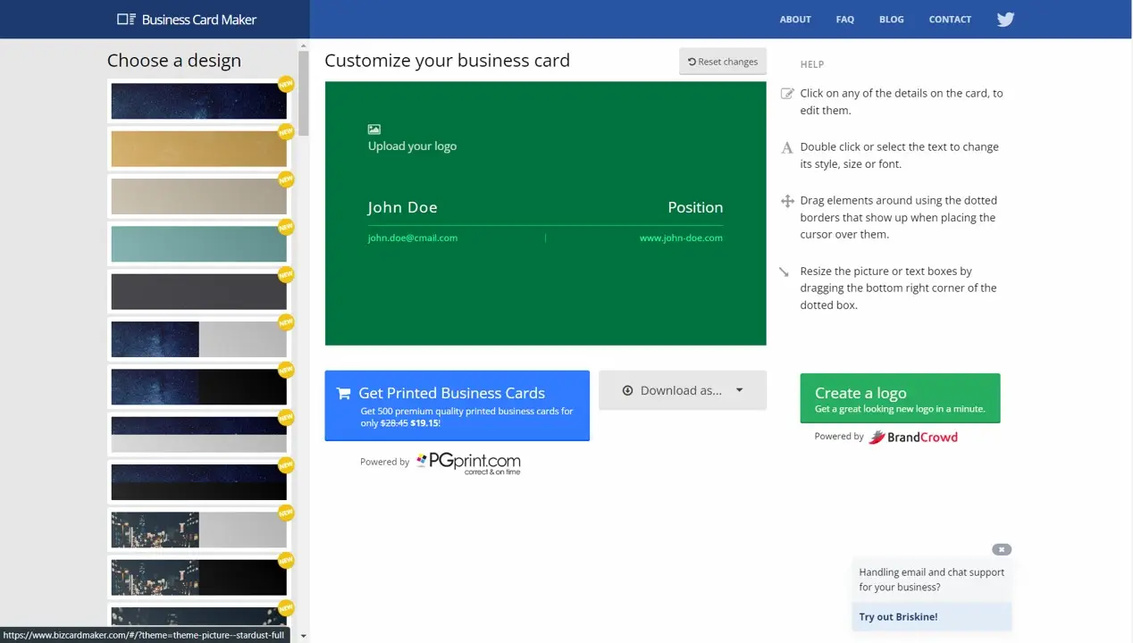Select the teal design thumbnail
The height and width of the screenshot is (643, 1133).
(x=198, y=244)
